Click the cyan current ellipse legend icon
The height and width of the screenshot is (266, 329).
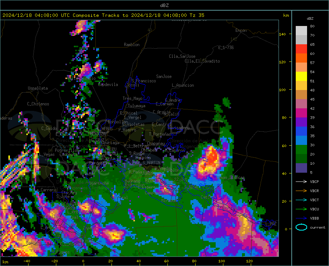coord(301,227)
